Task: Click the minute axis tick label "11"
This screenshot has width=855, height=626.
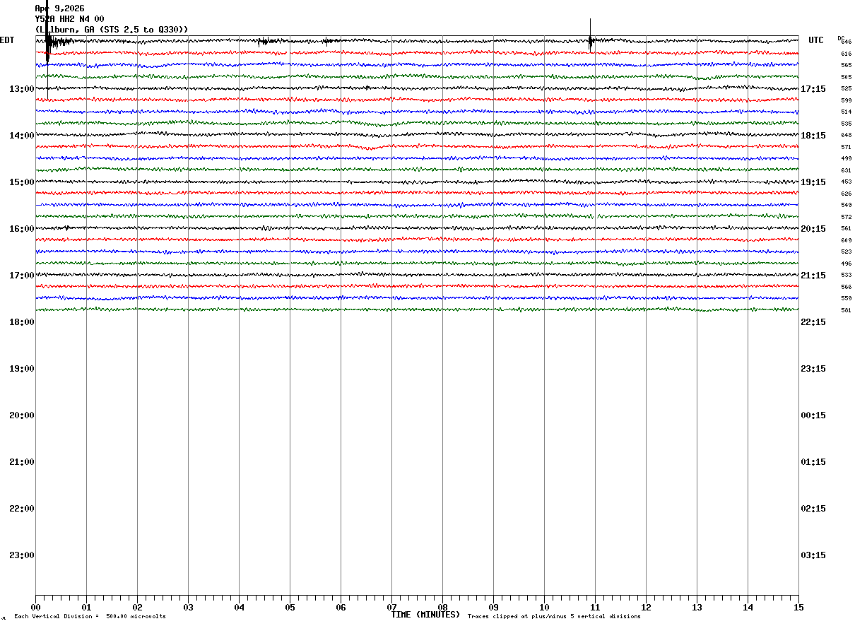Action: pos(595,608)
